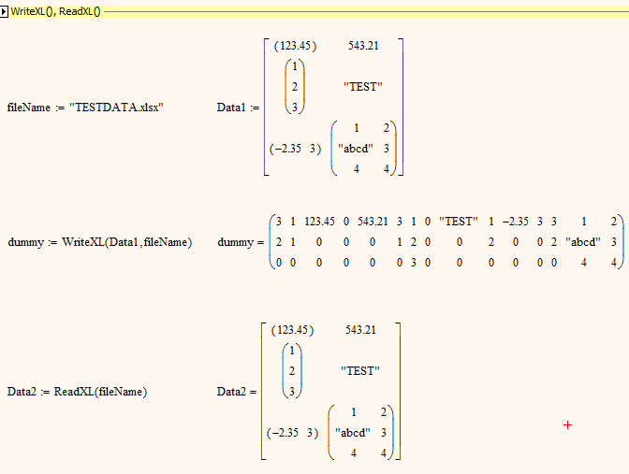The height and width of the screenshot is (474, 629).
Task: Select the fileName := "TESTDATA.xlsx" definition
Action: [x=85, y=108]
